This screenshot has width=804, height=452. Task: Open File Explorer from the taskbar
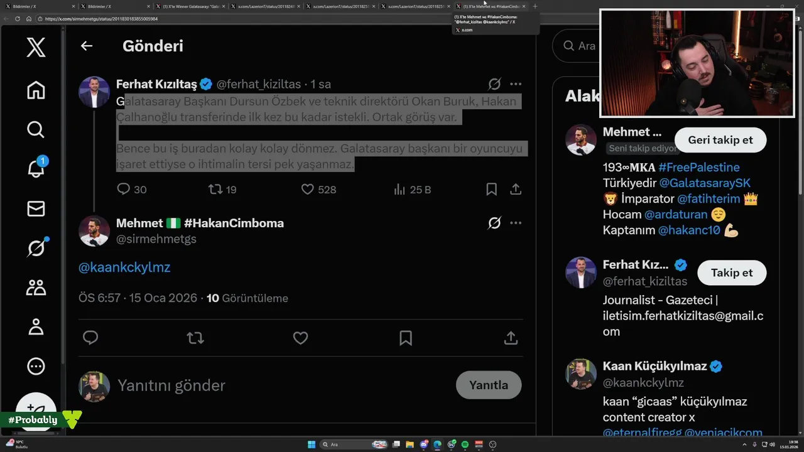[410, 444]
